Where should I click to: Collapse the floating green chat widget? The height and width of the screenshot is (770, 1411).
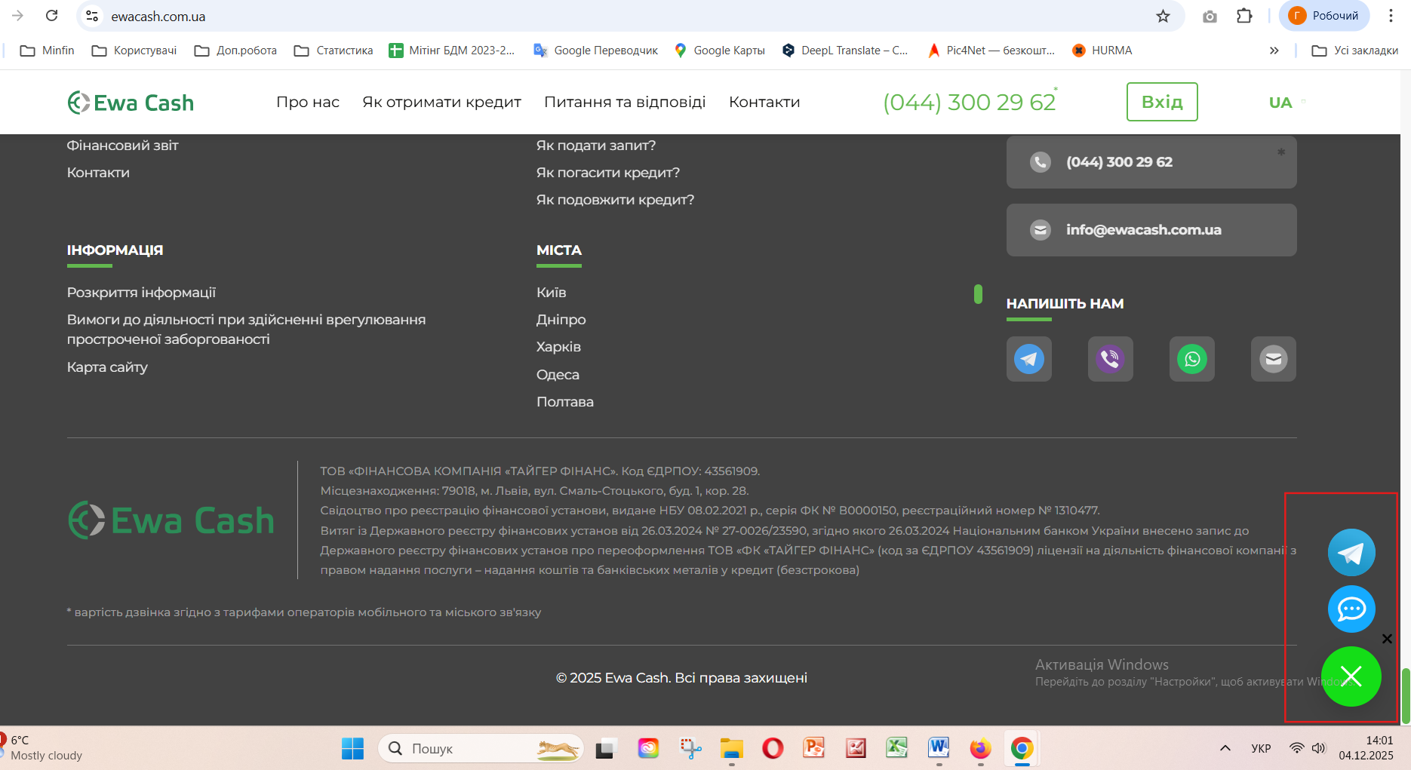point(1351,676)
